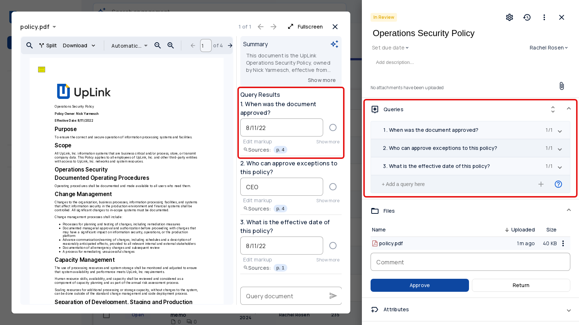Expand query 2 about approving exceptions
Viewport: 579px width, 325px height.
(560, 148)
